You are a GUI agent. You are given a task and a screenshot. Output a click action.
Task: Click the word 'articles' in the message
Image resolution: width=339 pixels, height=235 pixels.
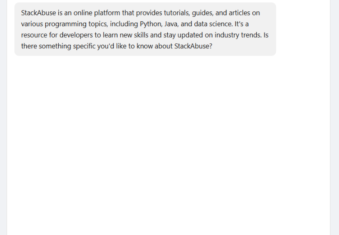tap(239, 13)
